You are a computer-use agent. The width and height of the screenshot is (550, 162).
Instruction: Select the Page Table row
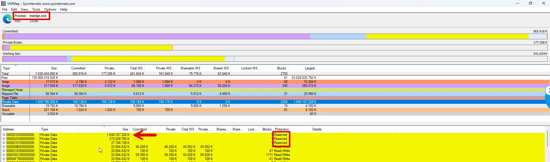(275, 98)
